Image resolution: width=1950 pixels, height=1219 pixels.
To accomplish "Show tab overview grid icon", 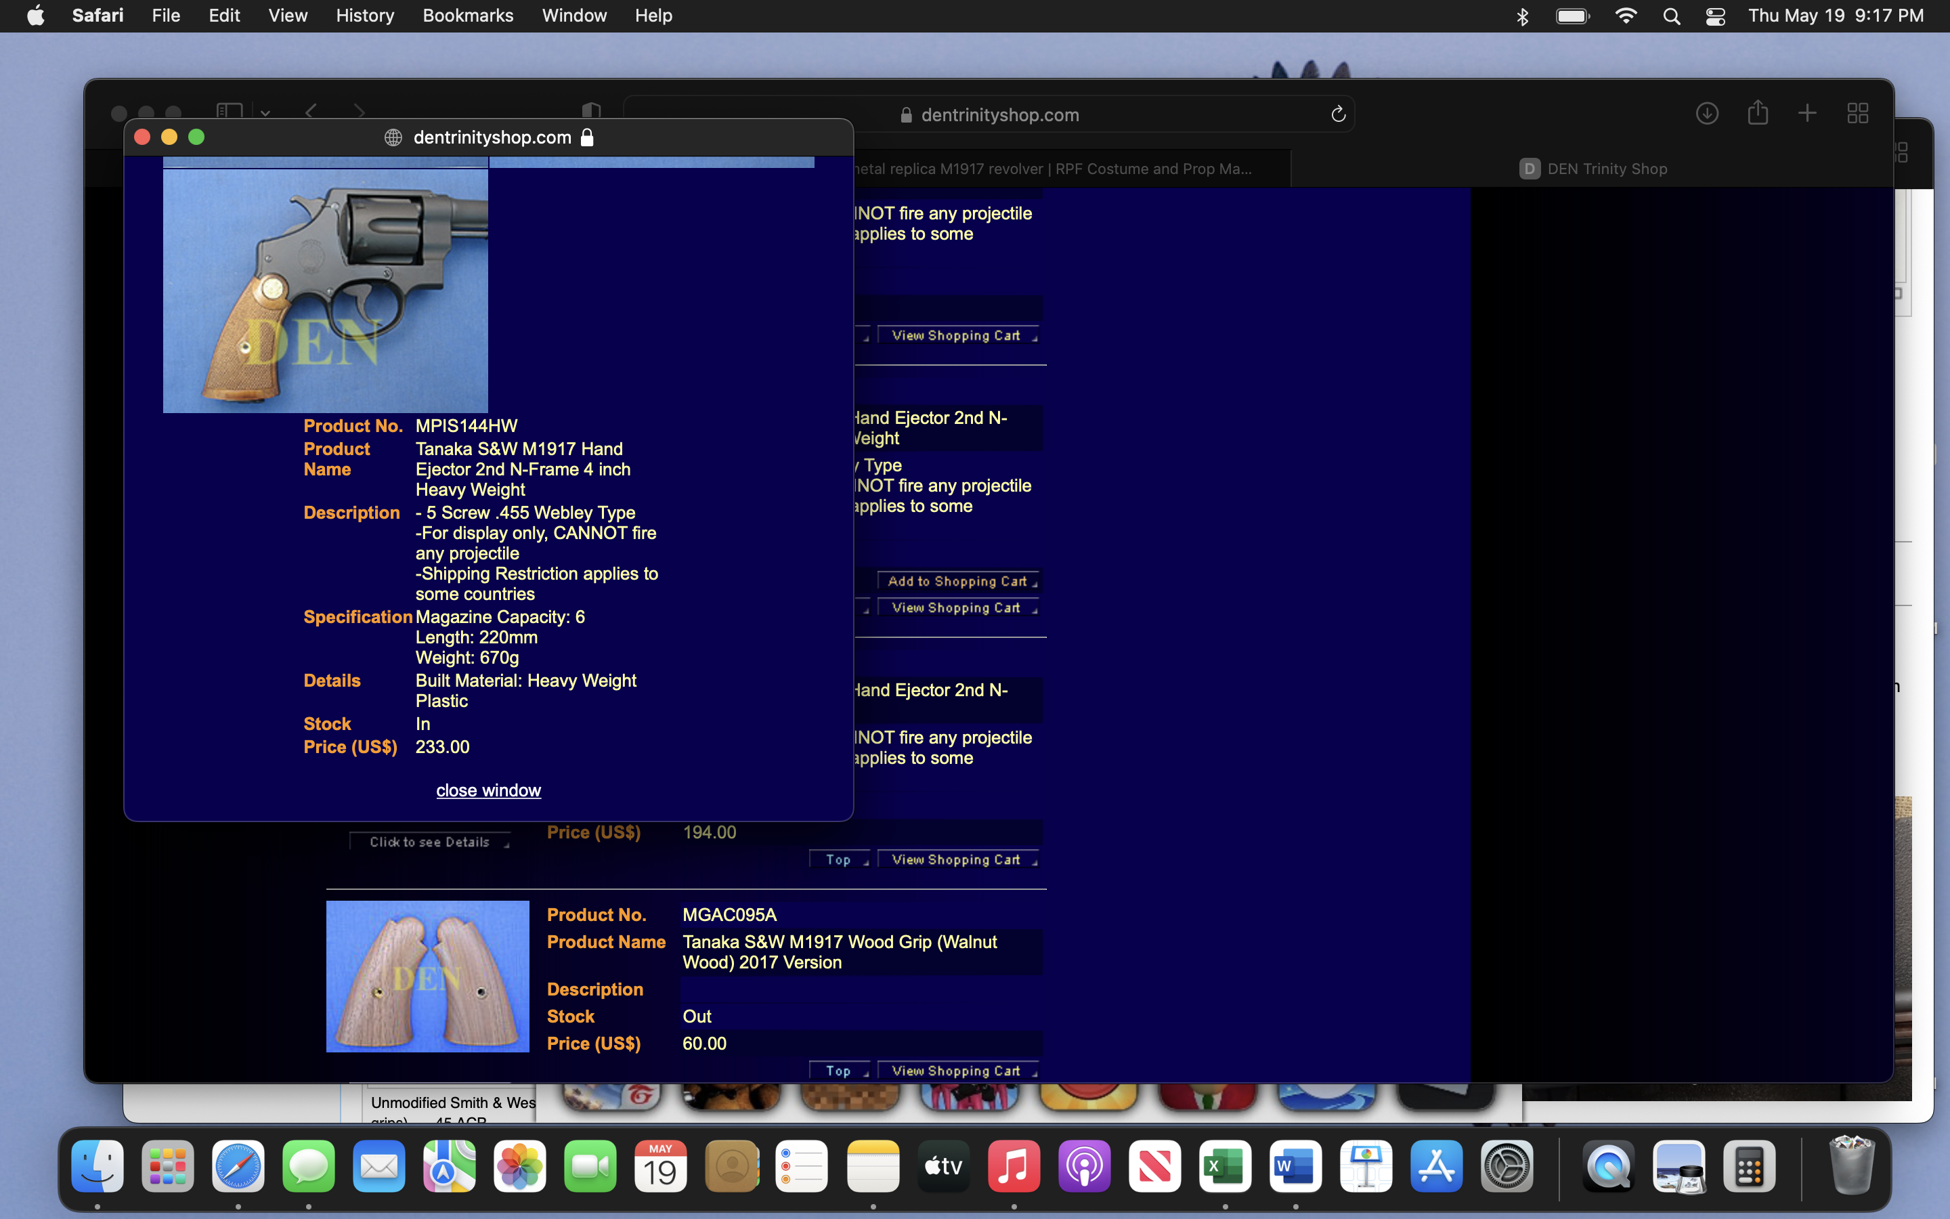I will [x=1858, y=114].
